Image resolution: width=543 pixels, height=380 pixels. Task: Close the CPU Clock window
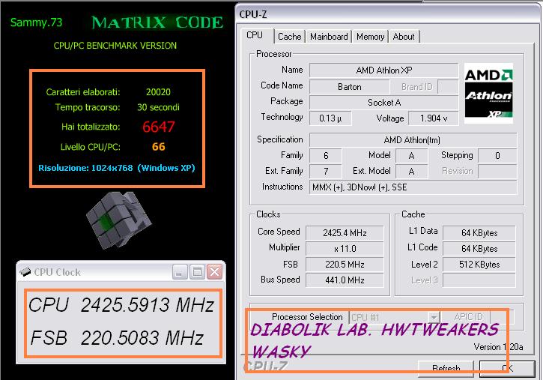214,272
